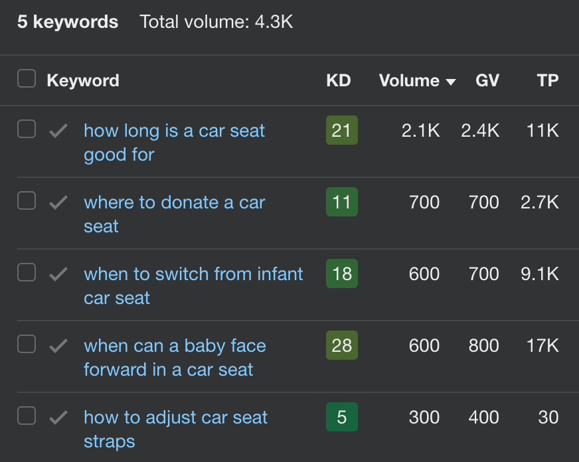Click the checkmark icon beside 'where to donate a car seat'
The width and height of the screenshot is (579, 462).
[x=58, y=202]
